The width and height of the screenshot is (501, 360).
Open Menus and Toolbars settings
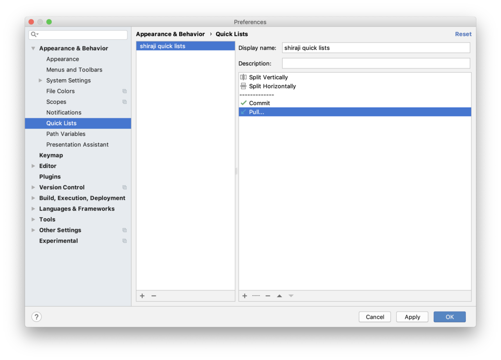click(x=74, y=69)
